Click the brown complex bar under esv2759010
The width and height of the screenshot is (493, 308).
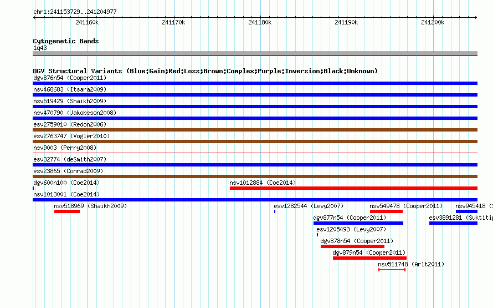pos(255,130)
